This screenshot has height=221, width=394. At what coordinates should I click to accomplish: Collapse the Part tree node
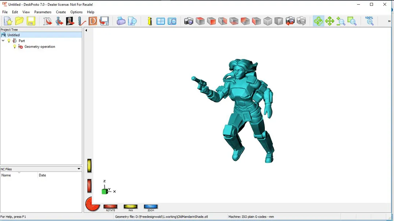tap(3, 41)
